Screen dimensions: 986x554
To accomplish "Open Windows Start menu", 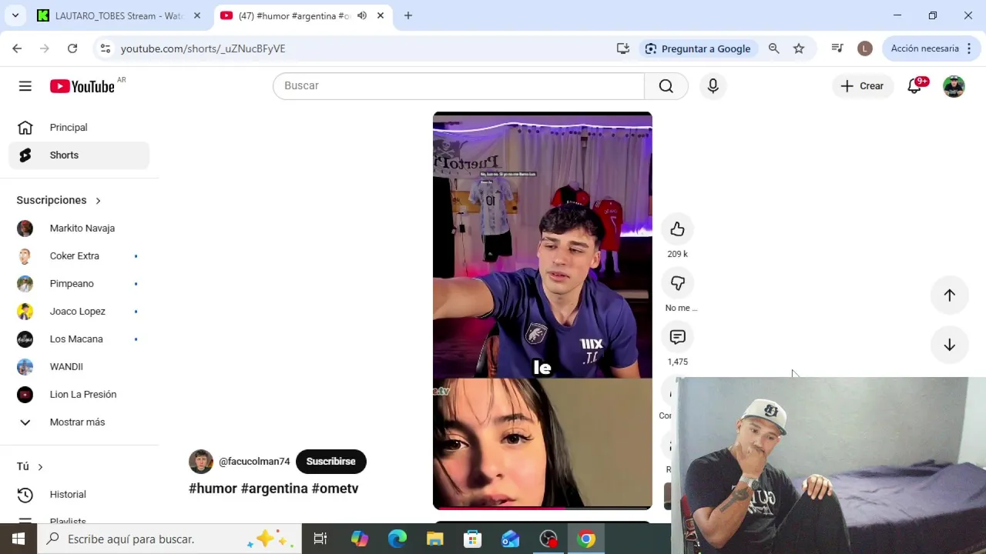I will click(x=18, y=539).
